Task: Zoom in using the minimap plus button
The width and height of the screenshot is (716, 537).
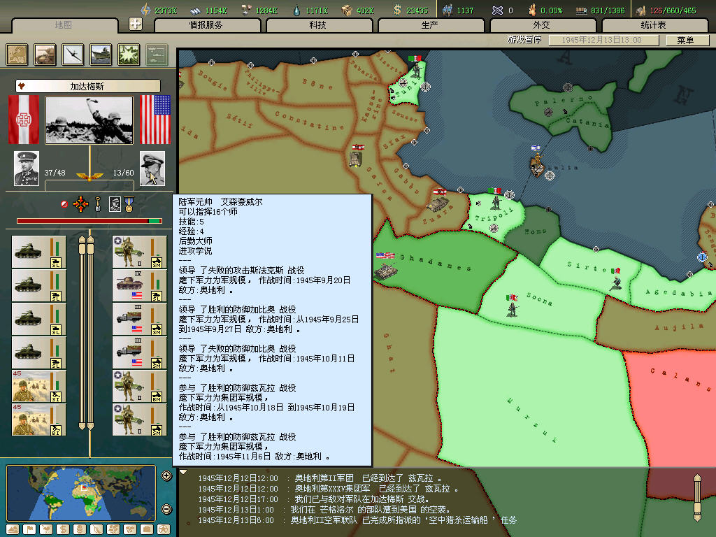Action: coord(166,476)
